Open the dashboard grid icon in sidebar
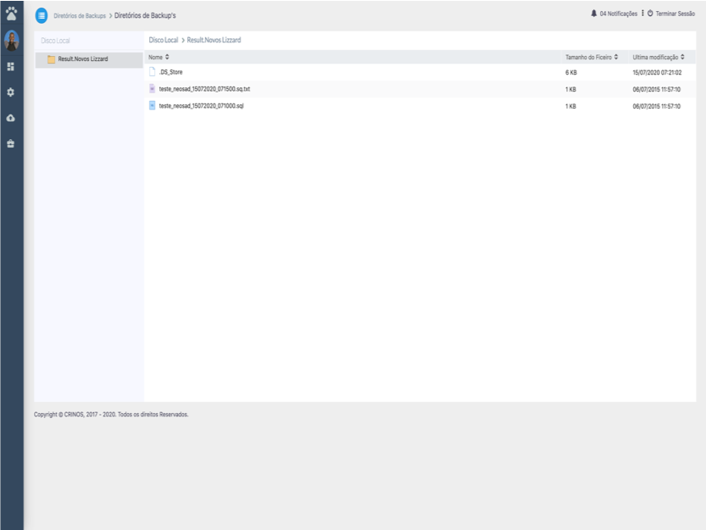Image resolution: width=706 pixels, height=530 pixels. (x=11, y=66)
